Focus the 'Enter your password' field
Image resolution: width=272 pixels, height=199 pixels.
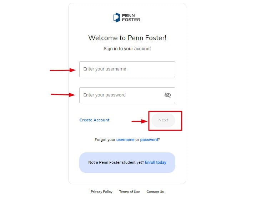(x=120, y=95)
